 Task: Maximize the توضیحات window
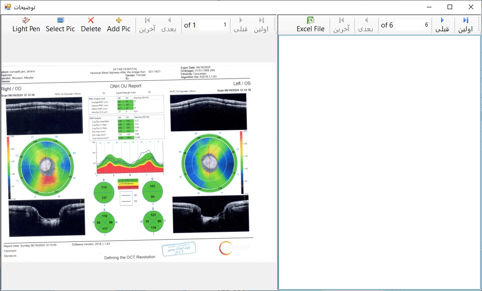click(x=450, y=7)
